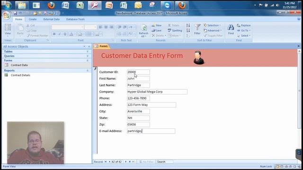The height and width of the screenshot is (170, 303).
Task: Switch to the Home ribbon tab
Action: coord(18,19)
